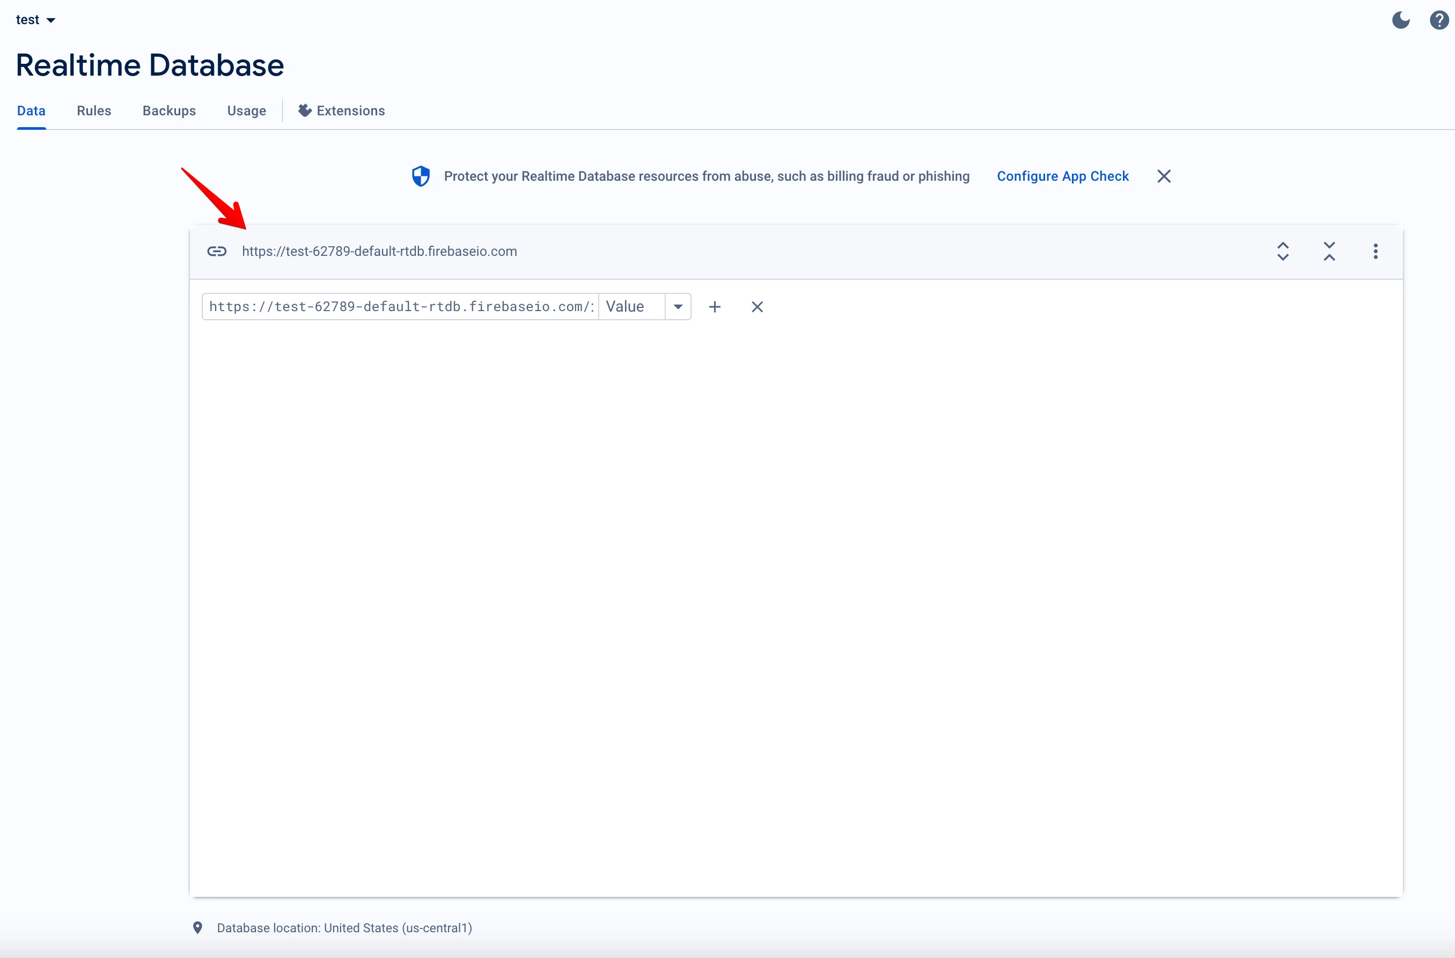This screenshot has width=1455, height=958.
Task: Click the three-dot overflow menu icon
Action: click(1376, 251)
